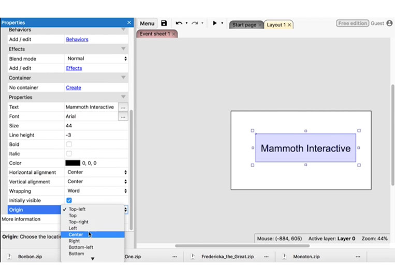Viewport: 395px width, 280px height.
Task: Close the Event sheet 1 tab
Action: (x=173, y=34)
